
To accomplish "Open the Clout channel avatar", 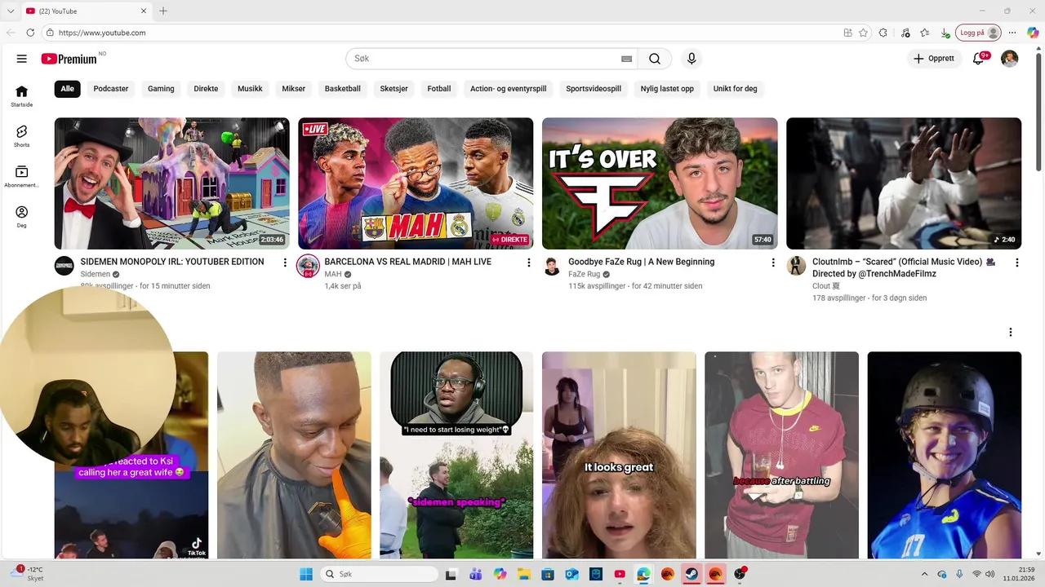I will click(x=796, y=266).
